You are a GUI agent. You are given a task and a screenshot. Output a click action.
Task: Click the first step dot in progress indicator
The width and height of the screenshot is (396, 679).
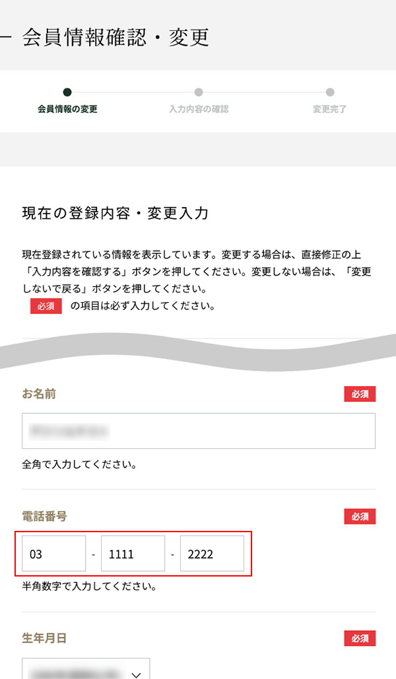pyautogui.click(x=67, y=93)
